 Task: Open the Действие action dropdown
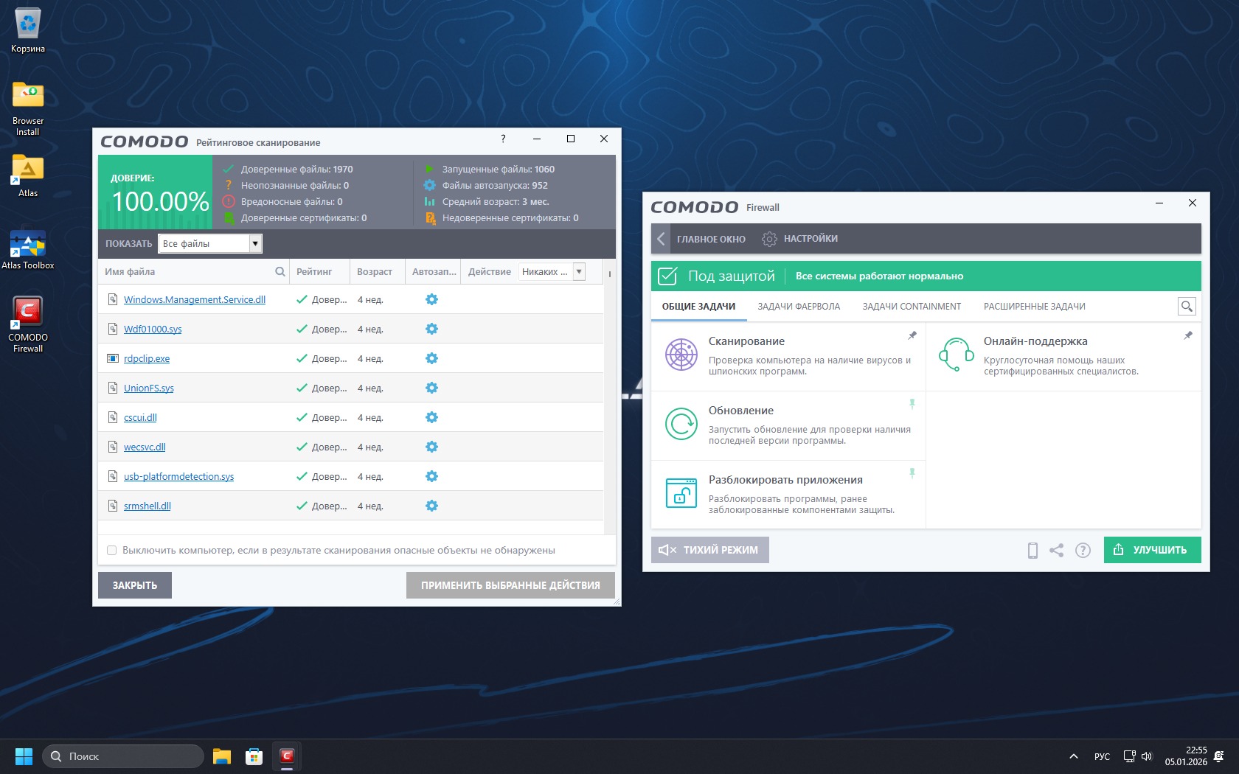coord(579,271)
